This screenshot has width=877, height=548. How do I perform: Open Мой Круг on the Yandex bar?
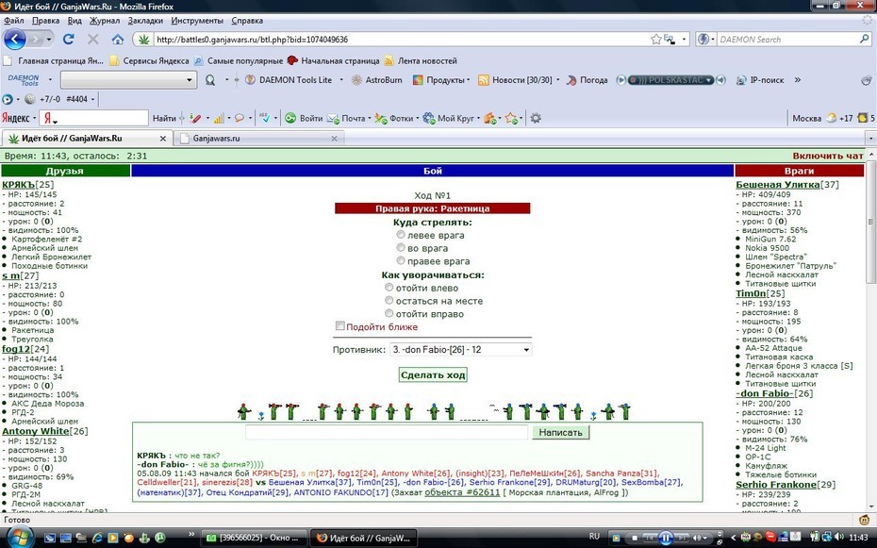[449, 118]
